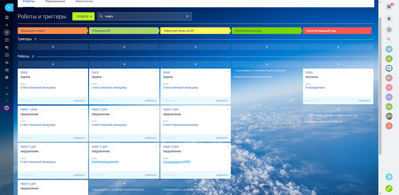Open chat with ЭМ avatar
399x195 pixels.
point(389,49)
